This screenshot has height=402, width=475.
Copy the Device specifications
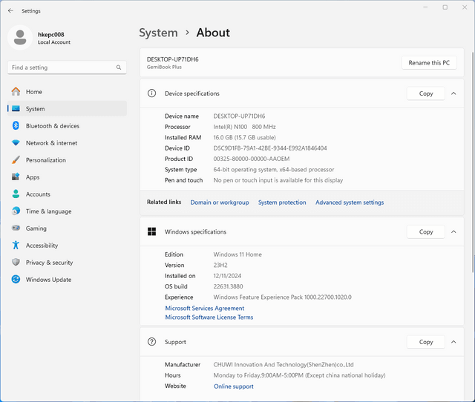(x=426, y=93)
